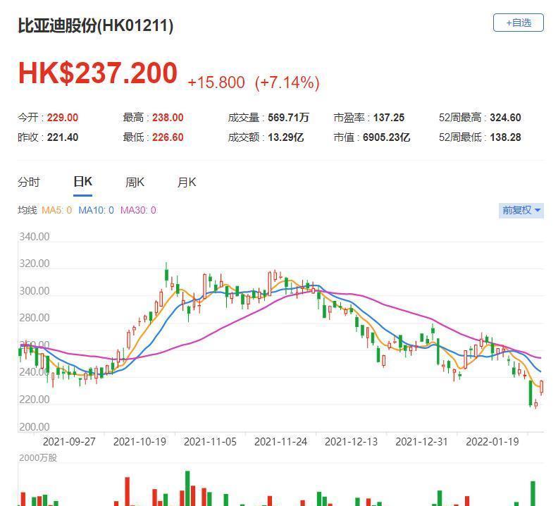The image size is (558, 506).
Task: Click the 200.00 price axis label
Action: [x=34, y=426]
